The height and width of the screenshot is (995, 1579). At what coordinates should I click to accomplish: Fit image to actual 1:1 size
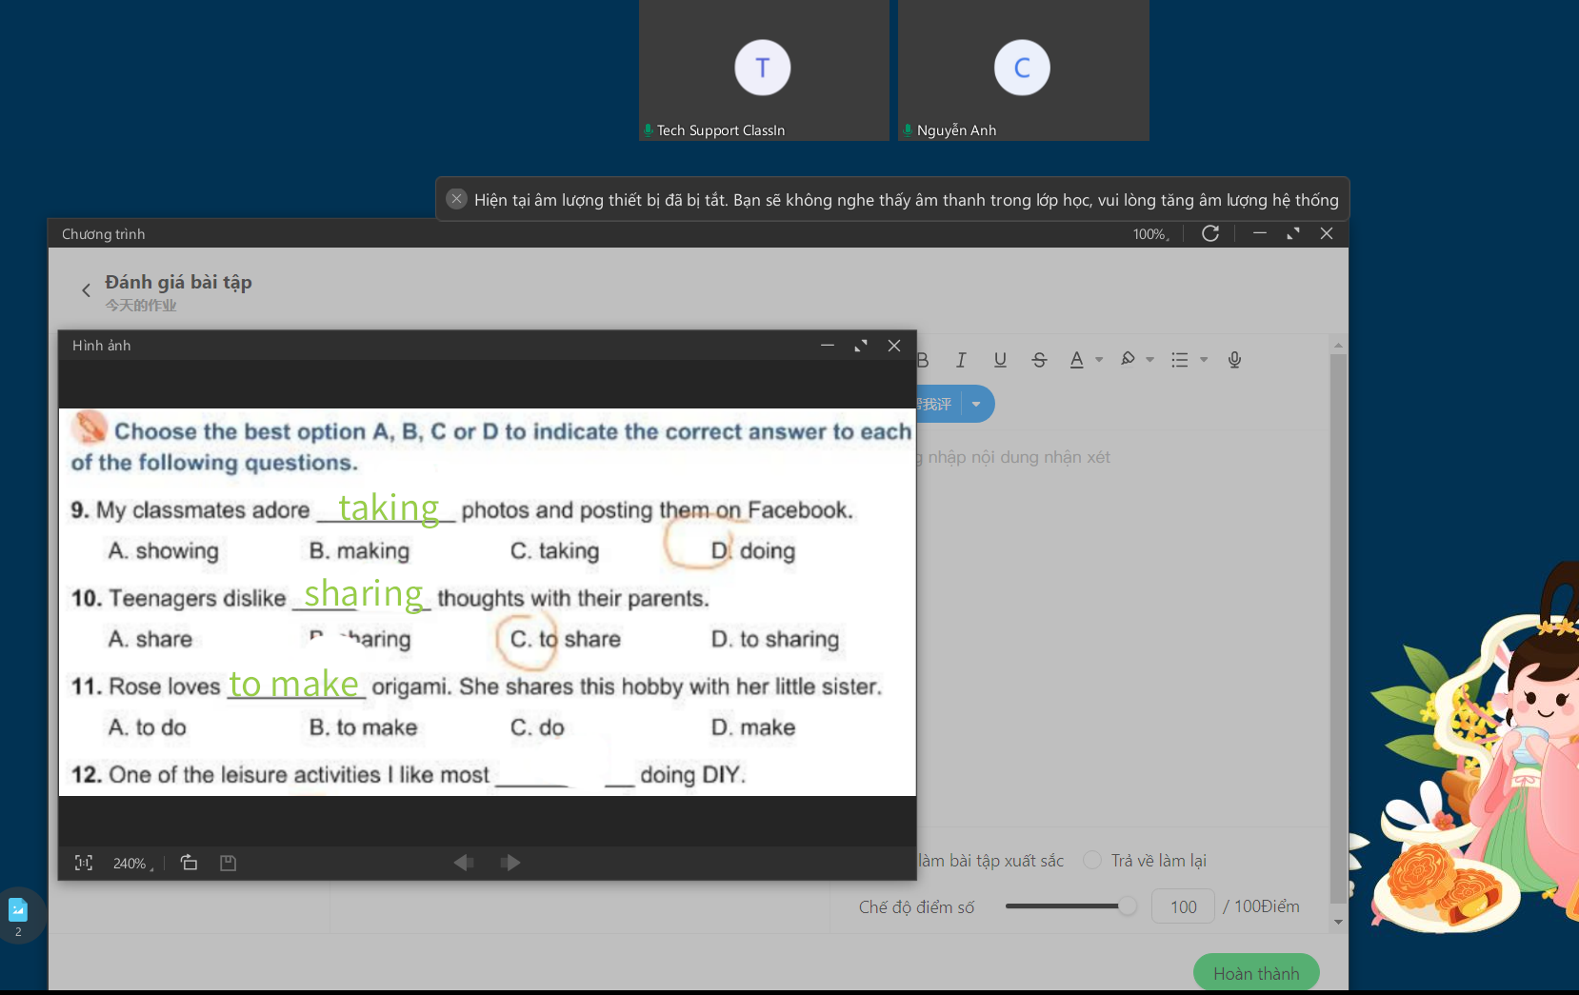[84, 863]
